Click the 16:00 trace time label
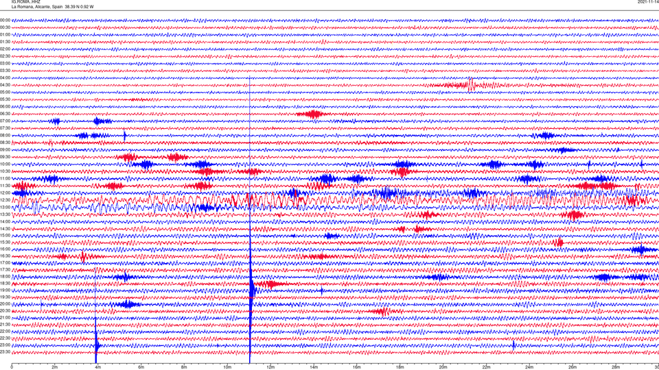Viewport: 659px width, 370px height. tap(5, 249)
